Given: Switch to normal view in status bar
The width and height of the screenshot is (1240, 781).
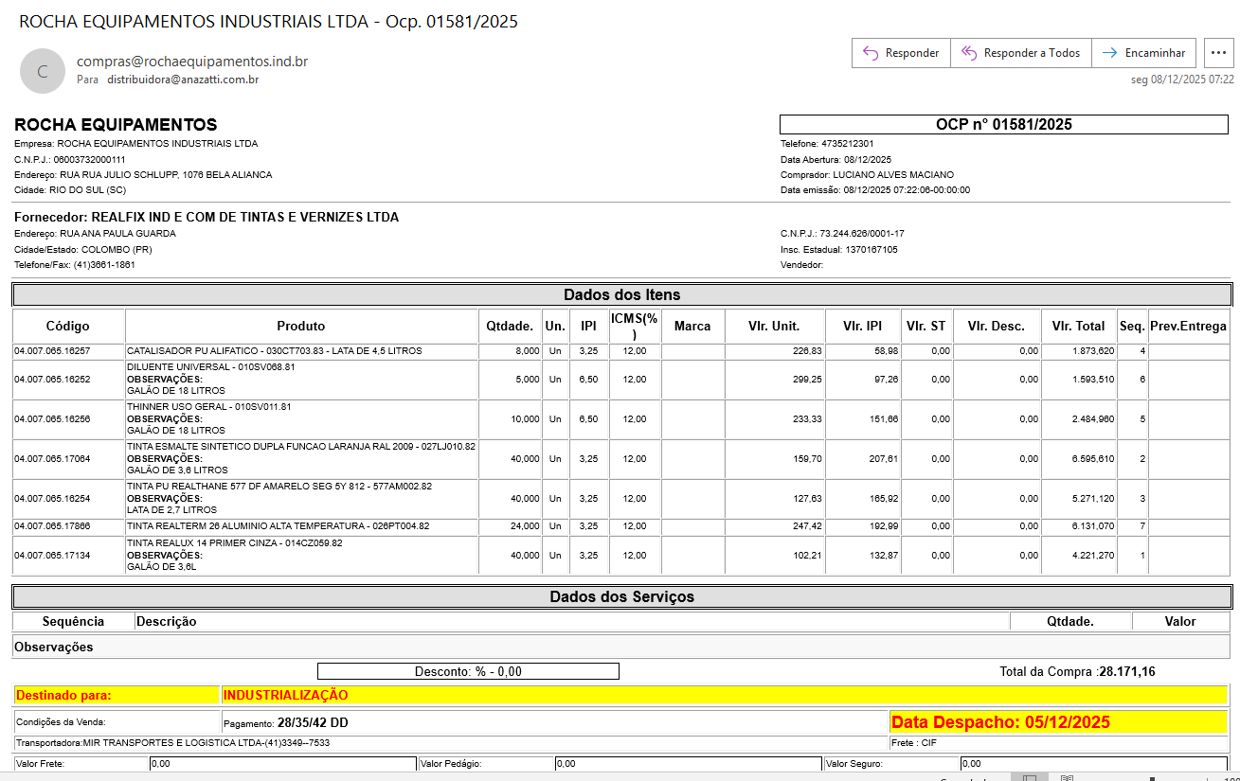Looking at the screenshot, I should [1030, 777].
